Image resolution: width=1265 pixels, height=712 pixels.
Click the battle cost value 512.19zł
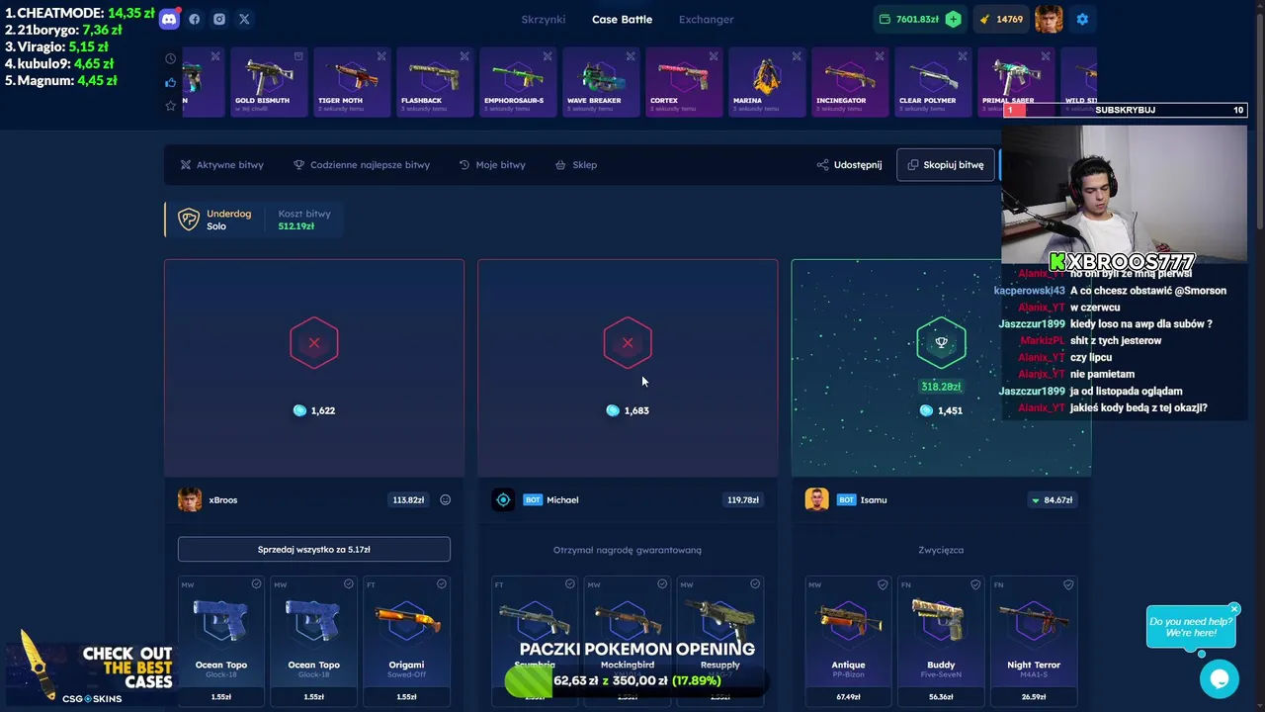(296, 226)
